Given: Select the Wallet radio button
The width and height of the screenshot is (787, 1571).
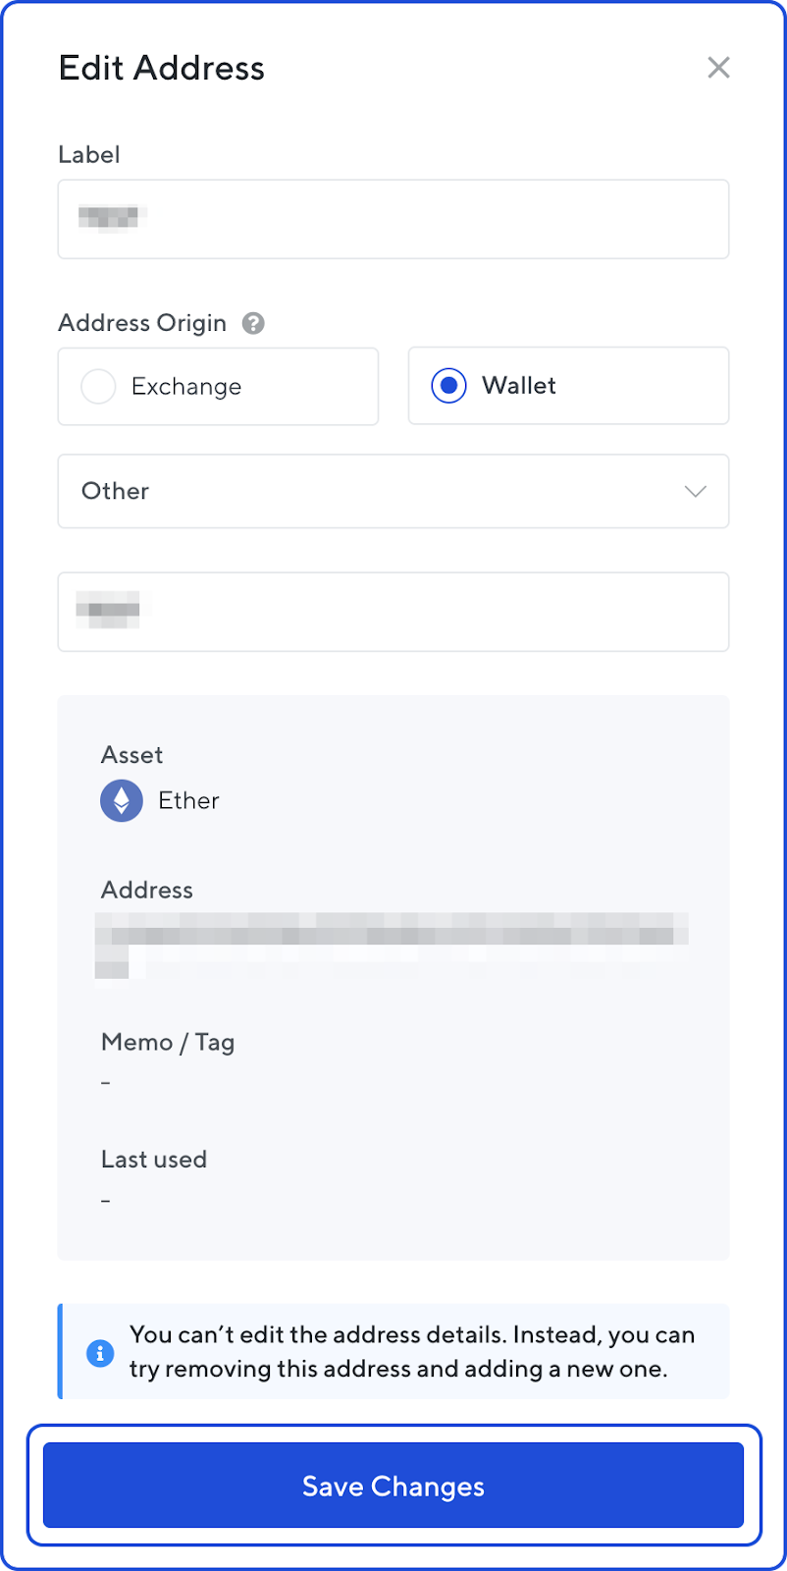Looking at the screenshot, I should click(x=447, y=386).
